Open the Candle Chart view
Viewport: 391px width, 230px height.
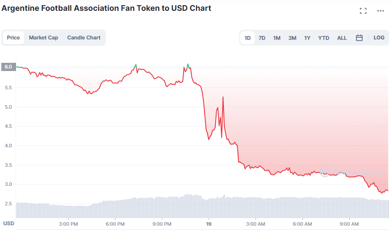[x=84, y=38]
